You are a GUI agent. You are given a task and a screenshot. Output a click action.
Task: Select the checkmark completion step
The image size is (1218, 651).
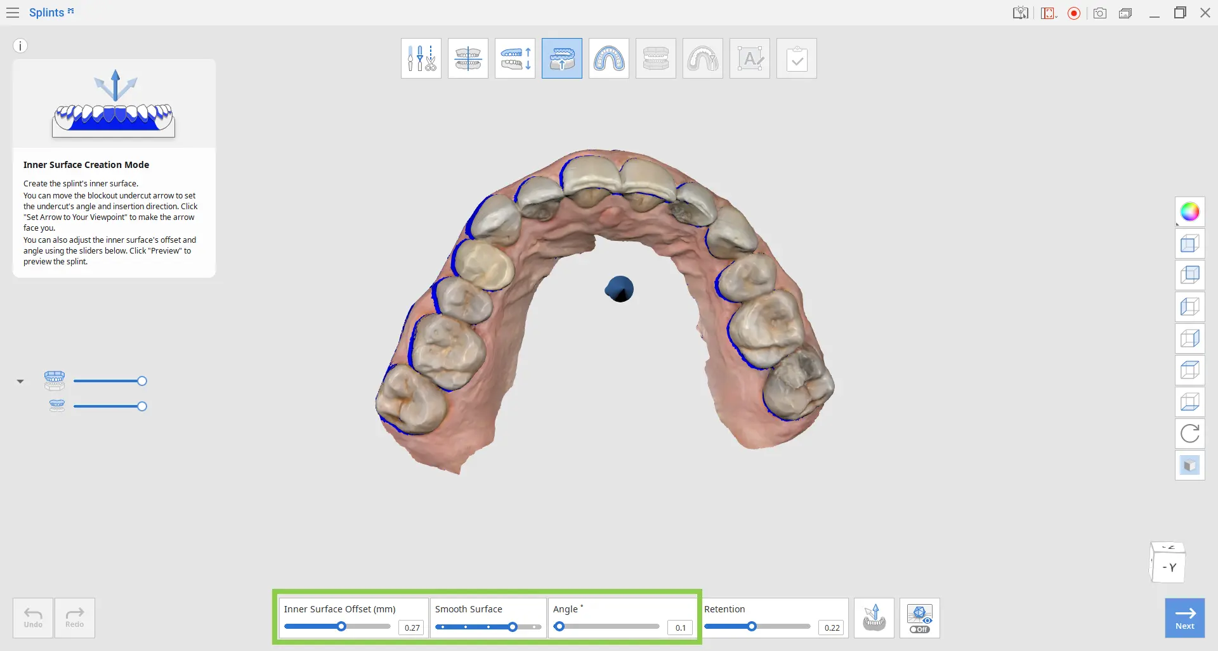797,58
